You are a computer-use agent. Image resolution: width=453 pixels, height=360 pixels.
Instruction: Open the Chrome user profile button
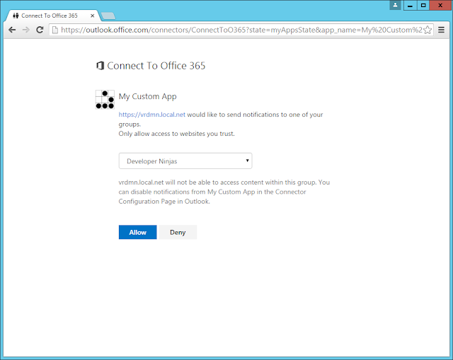[x=395, y=5]
